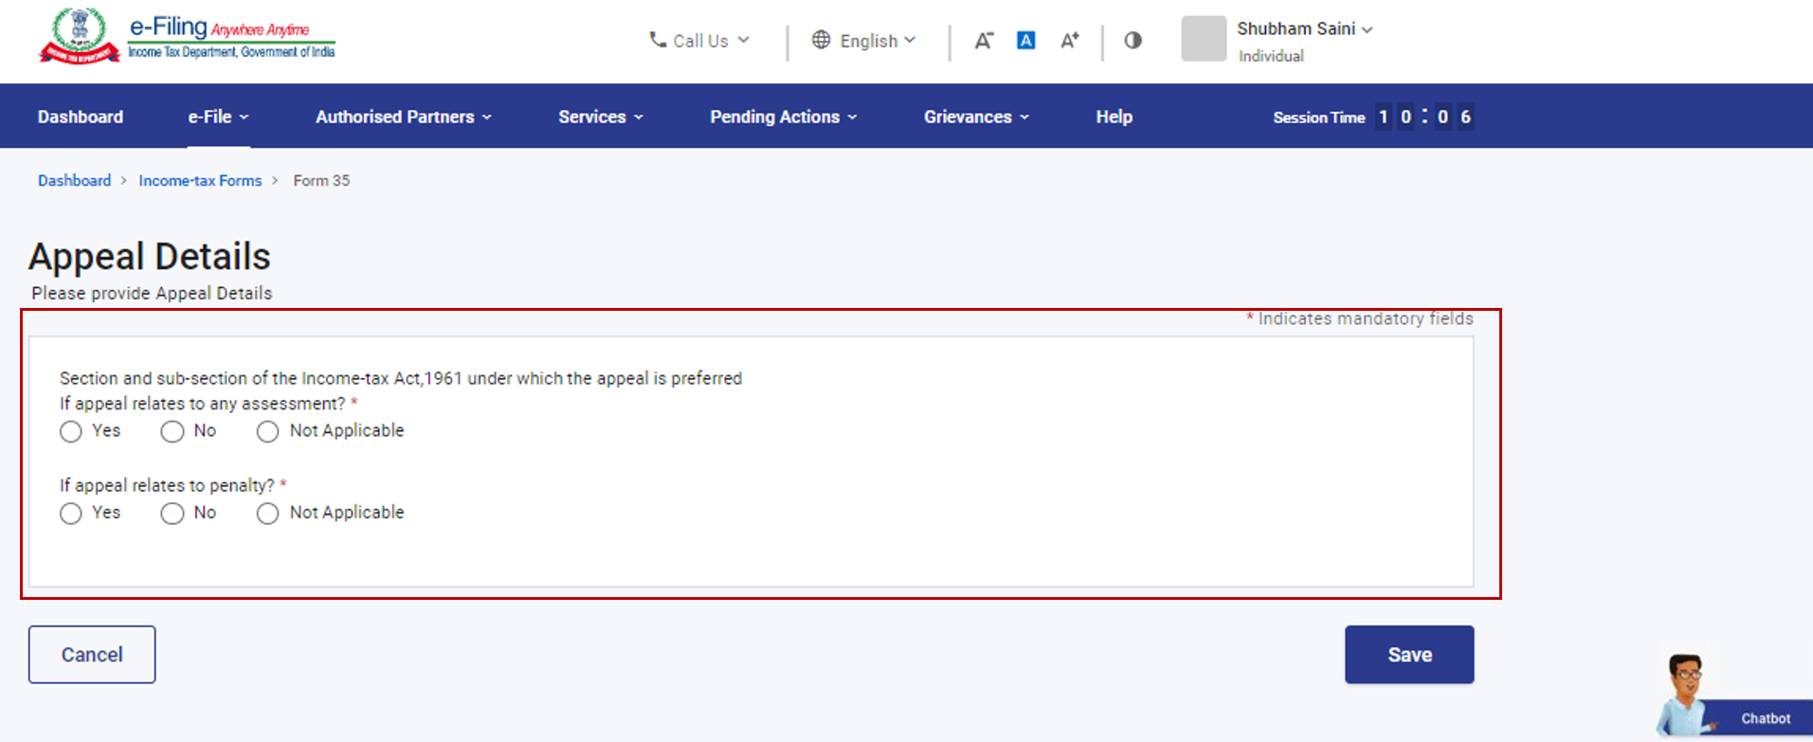Select the default font size icon

[1025, 41]
